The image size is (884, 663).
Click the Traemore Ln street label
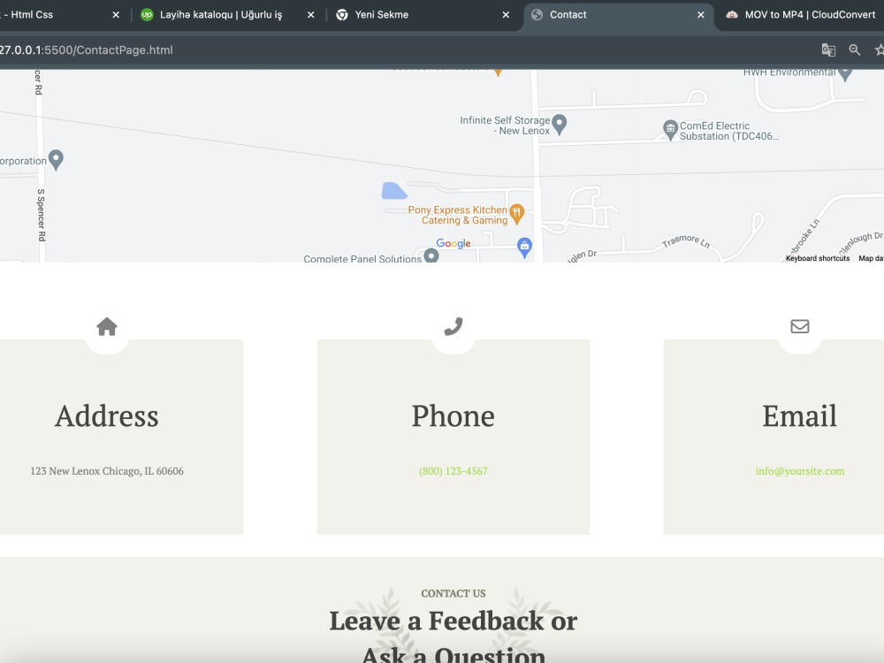click(x=686, y=241)
